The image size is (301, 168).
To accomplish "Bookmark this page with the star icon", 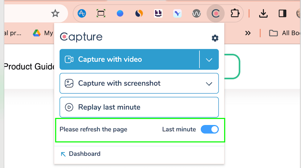I will pyautogui.click(x=55, y=13).
